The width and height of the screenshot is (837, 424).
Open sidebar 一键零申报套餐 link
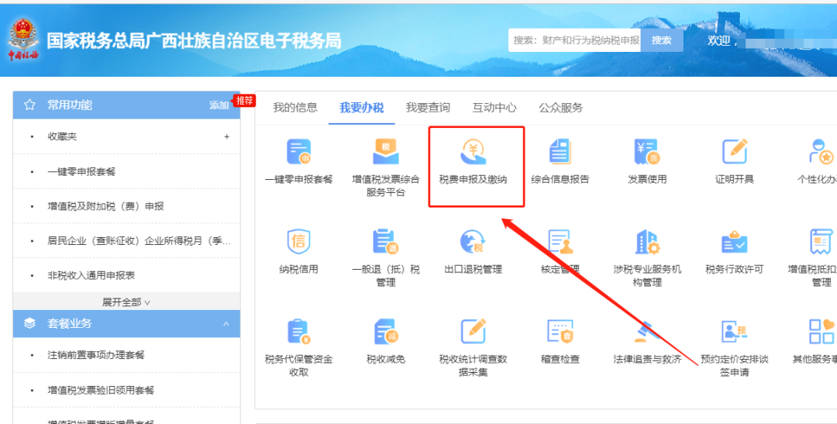tap(81, 171)
